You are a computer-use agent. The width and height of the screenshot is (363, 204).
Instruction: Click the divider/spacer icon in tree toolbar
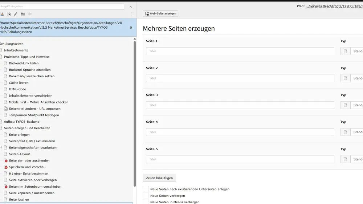[30, 14]
